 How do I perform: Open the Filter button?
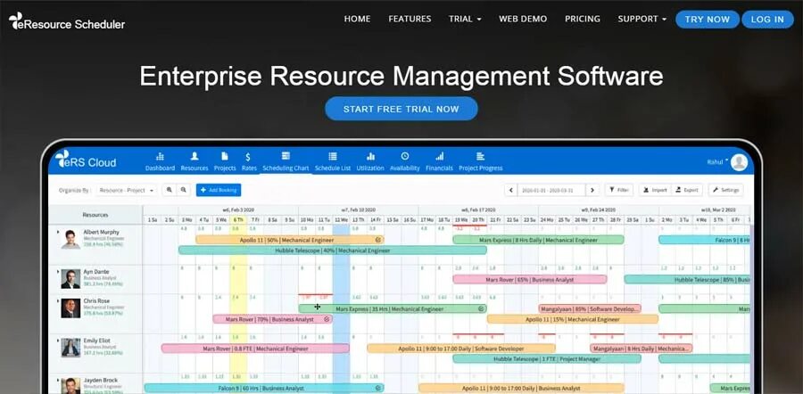pos(619,190)
